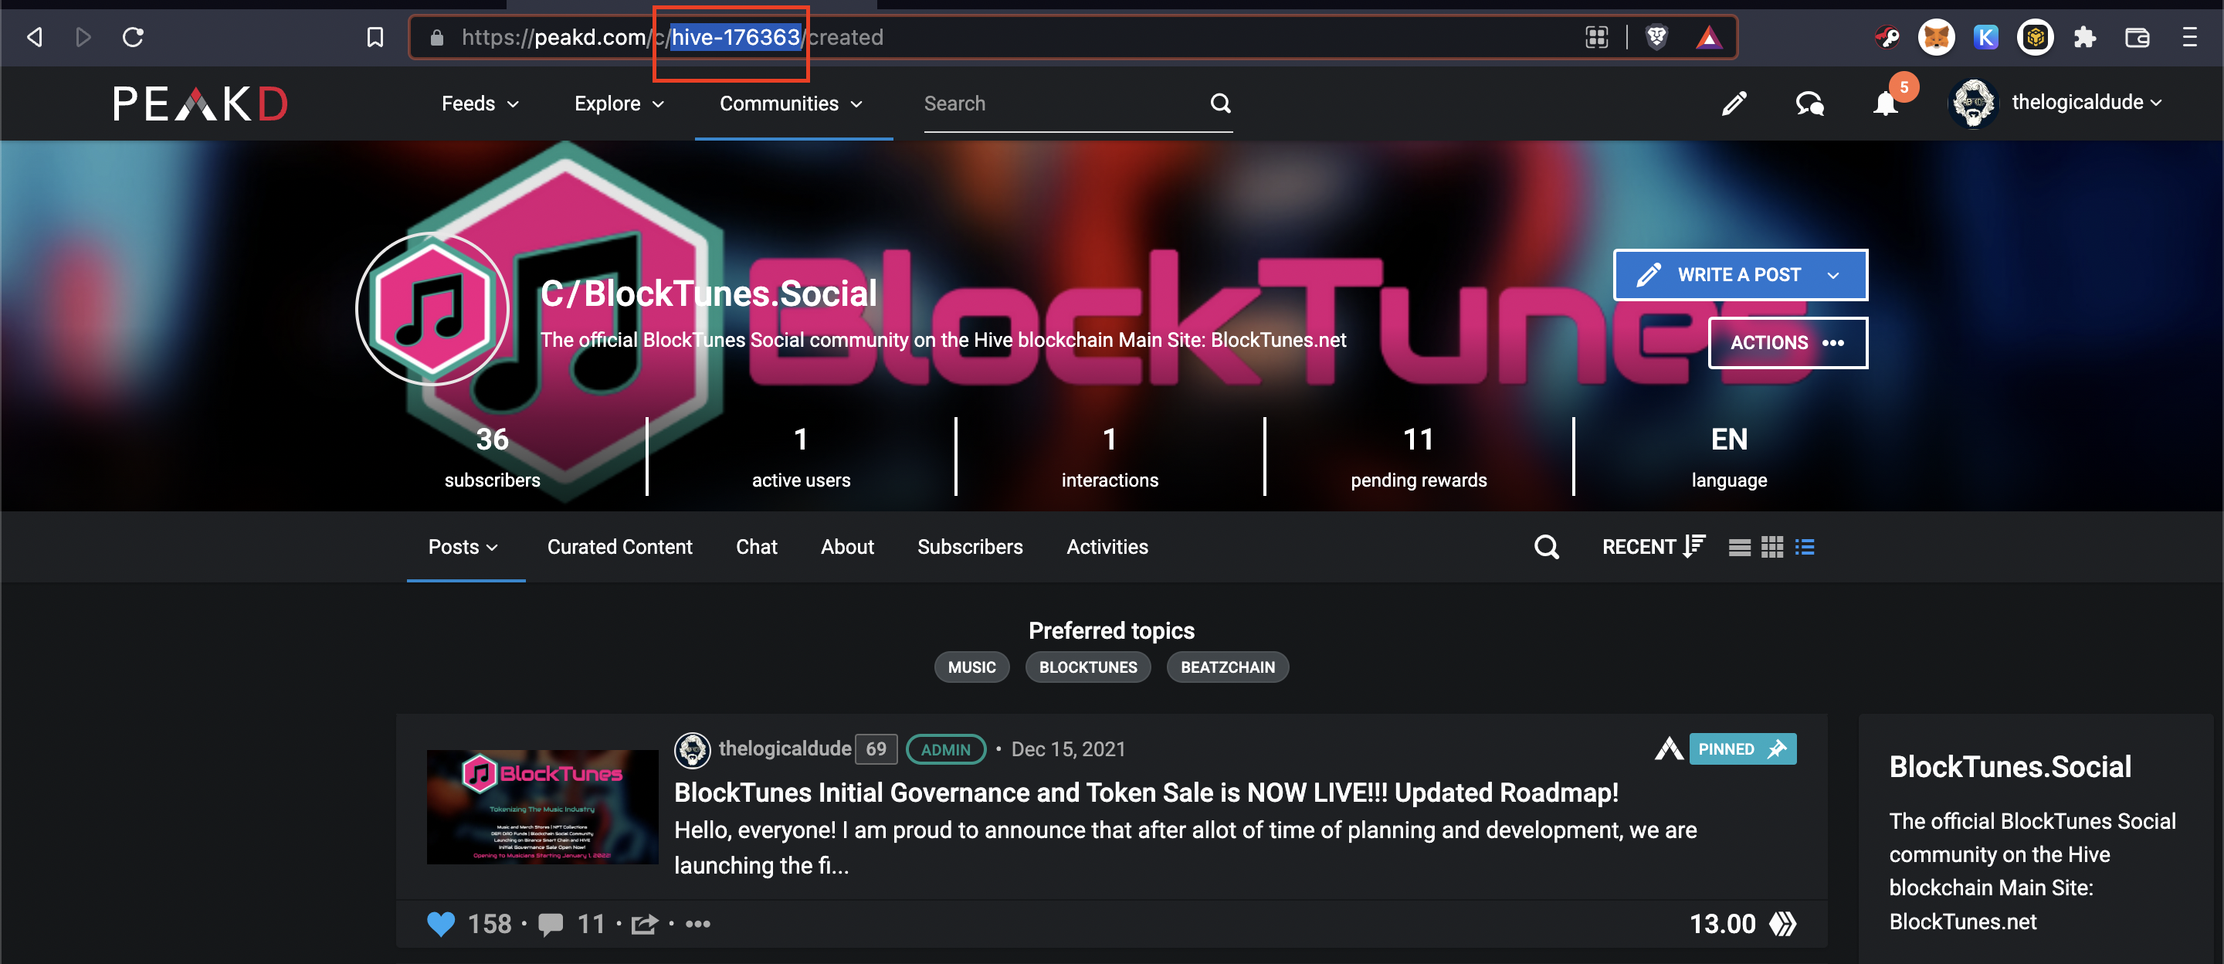Viewport: 2224px width, 964px height.
Task: Open the Brave Shields lion icon
Action: [x=1656, y=37]
